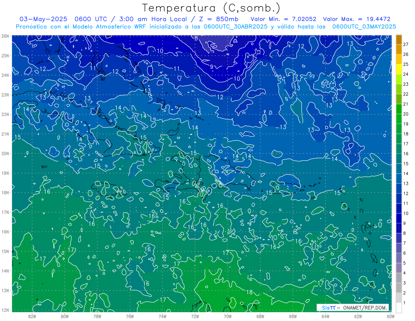Select the color scale label 5
Viewport: 415px width, 321px height.
405,263
